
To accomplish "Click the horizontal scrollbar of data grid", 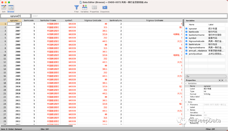I will 37,126.
